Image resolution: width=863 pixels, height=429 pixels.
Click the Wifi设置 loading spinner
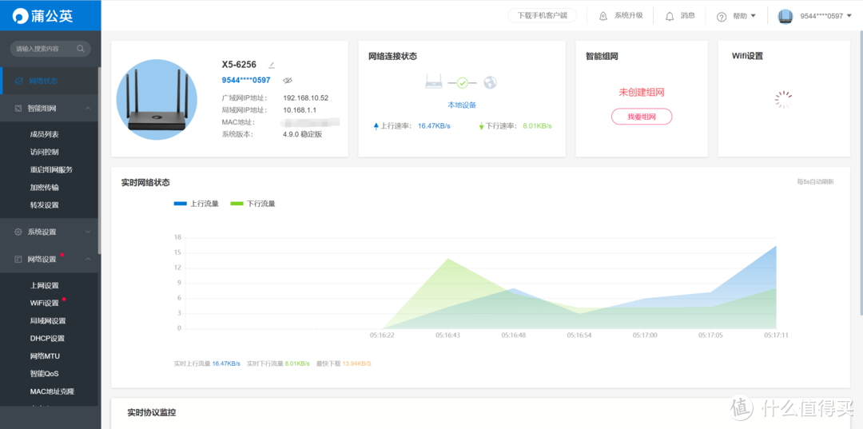[x=784, y=99]
